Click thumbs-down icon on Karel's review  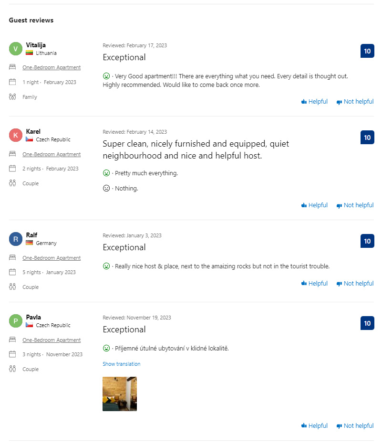coord(339,206)
